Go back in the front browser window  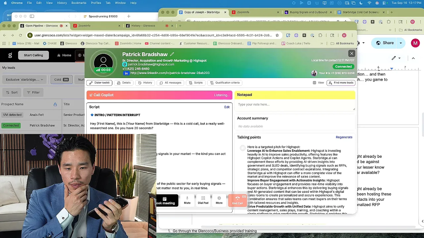pyautogui.click(x=5, y=35)
